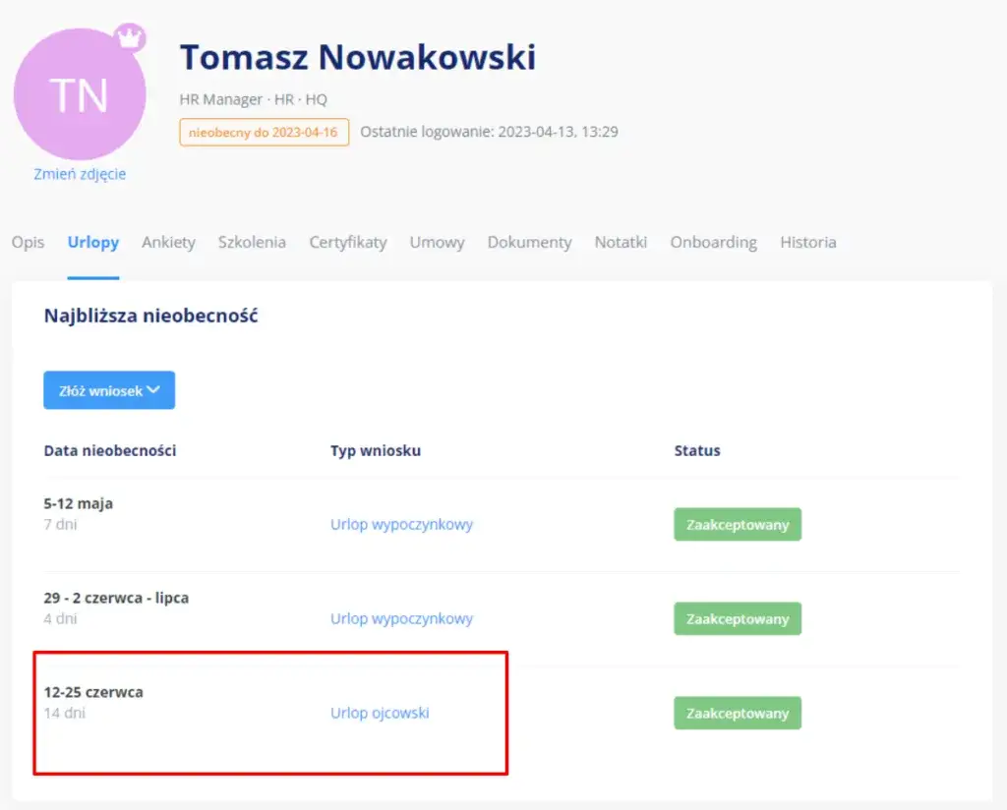Open the 'Złóż wniosek' dropdown
The image size is (1007, 810).
pos(108,389)
